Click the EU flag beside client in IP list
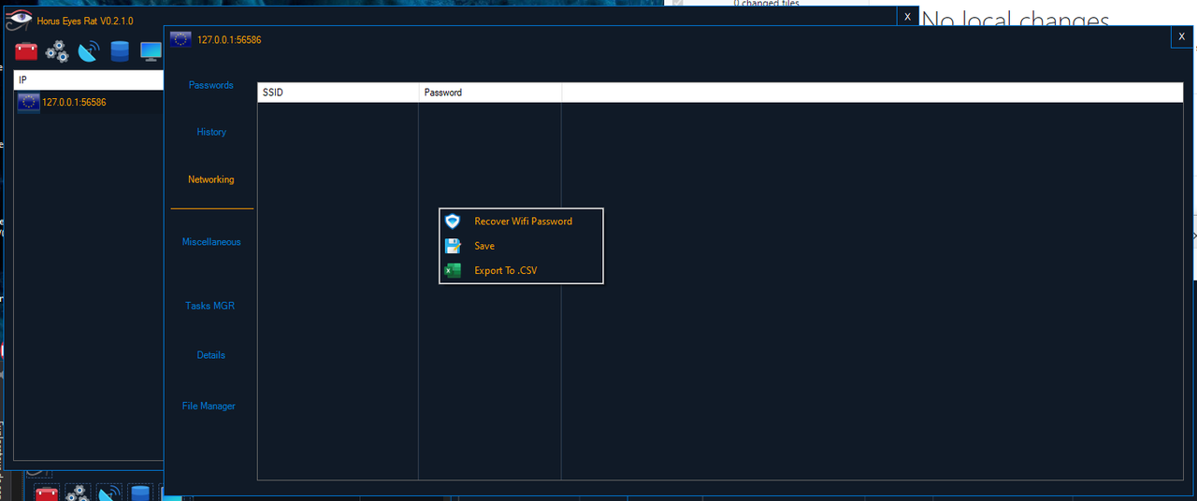Image resolution: width=1197 pixels, height=501 pixels. [28, 102]
